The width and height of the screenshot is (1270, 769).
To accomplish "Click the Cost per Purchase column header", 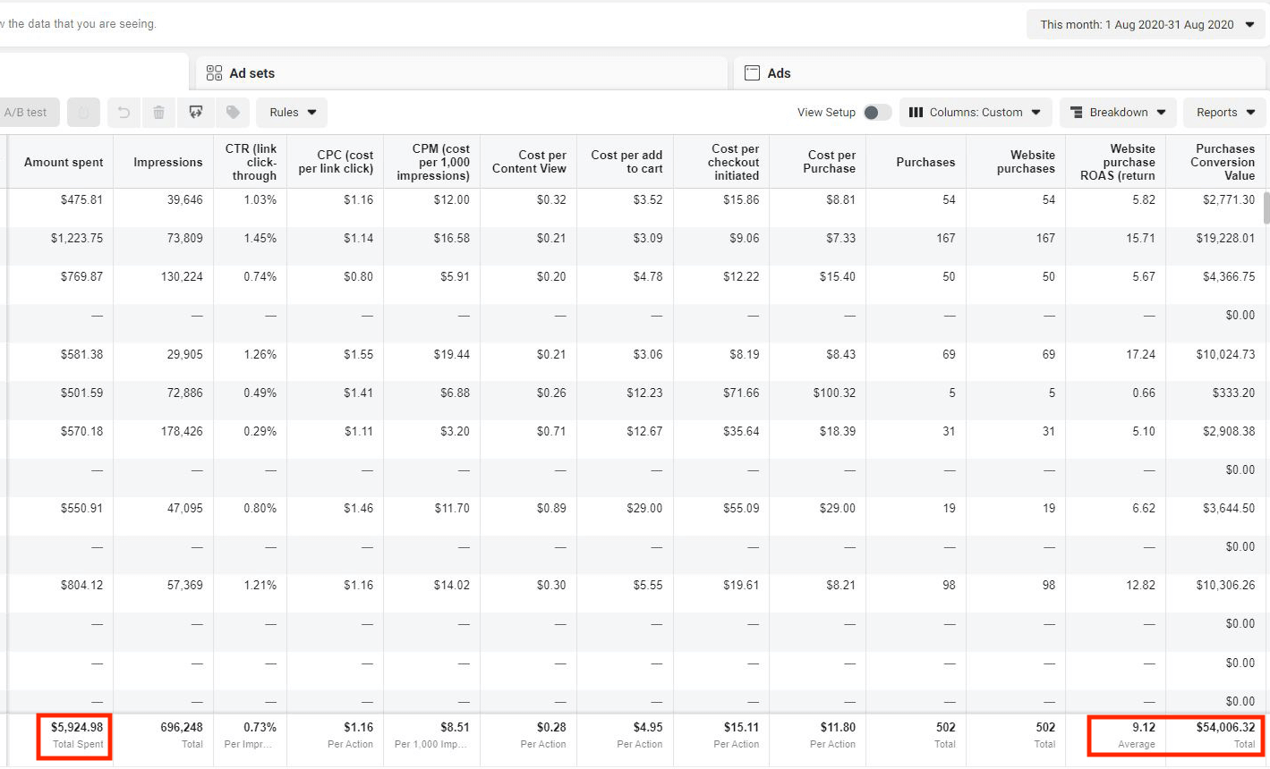I will coord(831,162).
